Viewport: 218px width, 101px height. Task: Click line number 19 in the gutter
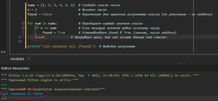(x=20, y=37)
